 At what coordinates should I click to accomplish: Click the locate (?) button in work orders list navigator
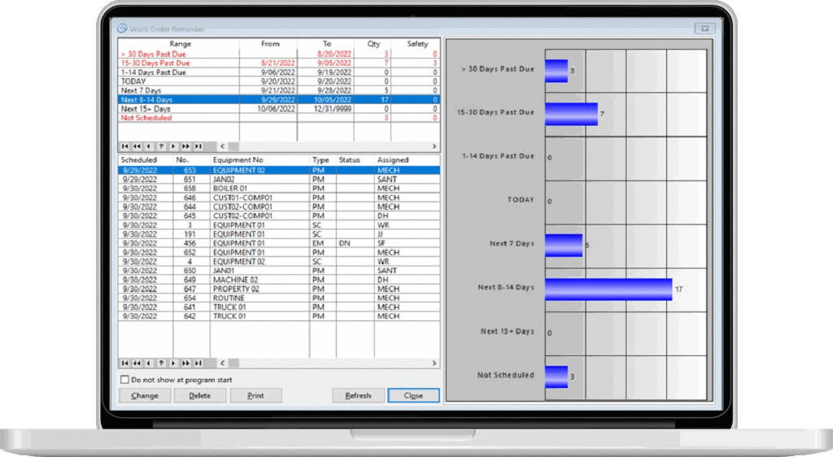[162, 363]
